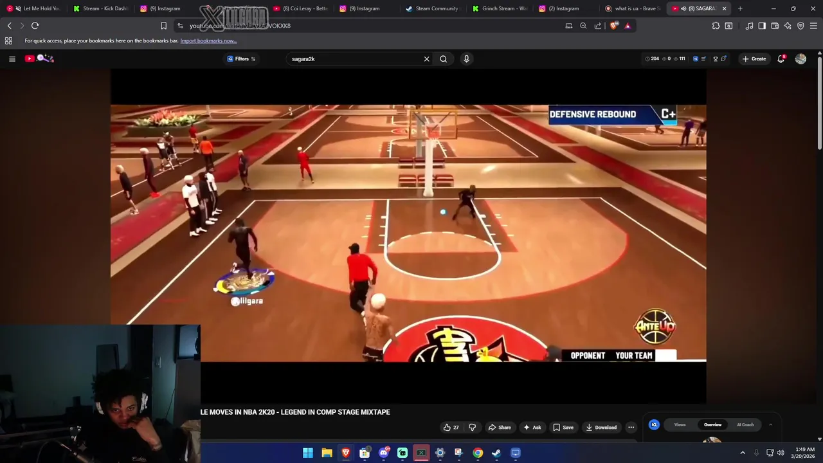This screenshot has width=823, height=463.
Task: Open the bookmarks bar apps grid
Action: [8, 41]
